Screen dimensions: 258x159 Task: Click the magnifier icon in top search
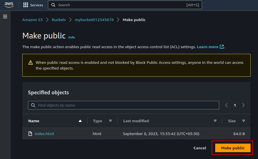pyautogui.click(x=53, y=5)
